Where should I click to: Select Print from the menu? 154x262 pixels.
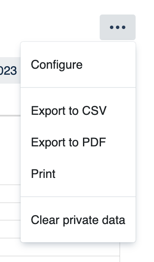click(78, 174)
